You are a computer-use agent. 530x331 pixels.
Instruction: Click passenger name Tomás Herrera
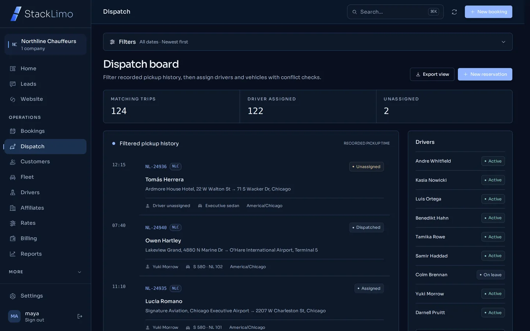pos(165,179)
